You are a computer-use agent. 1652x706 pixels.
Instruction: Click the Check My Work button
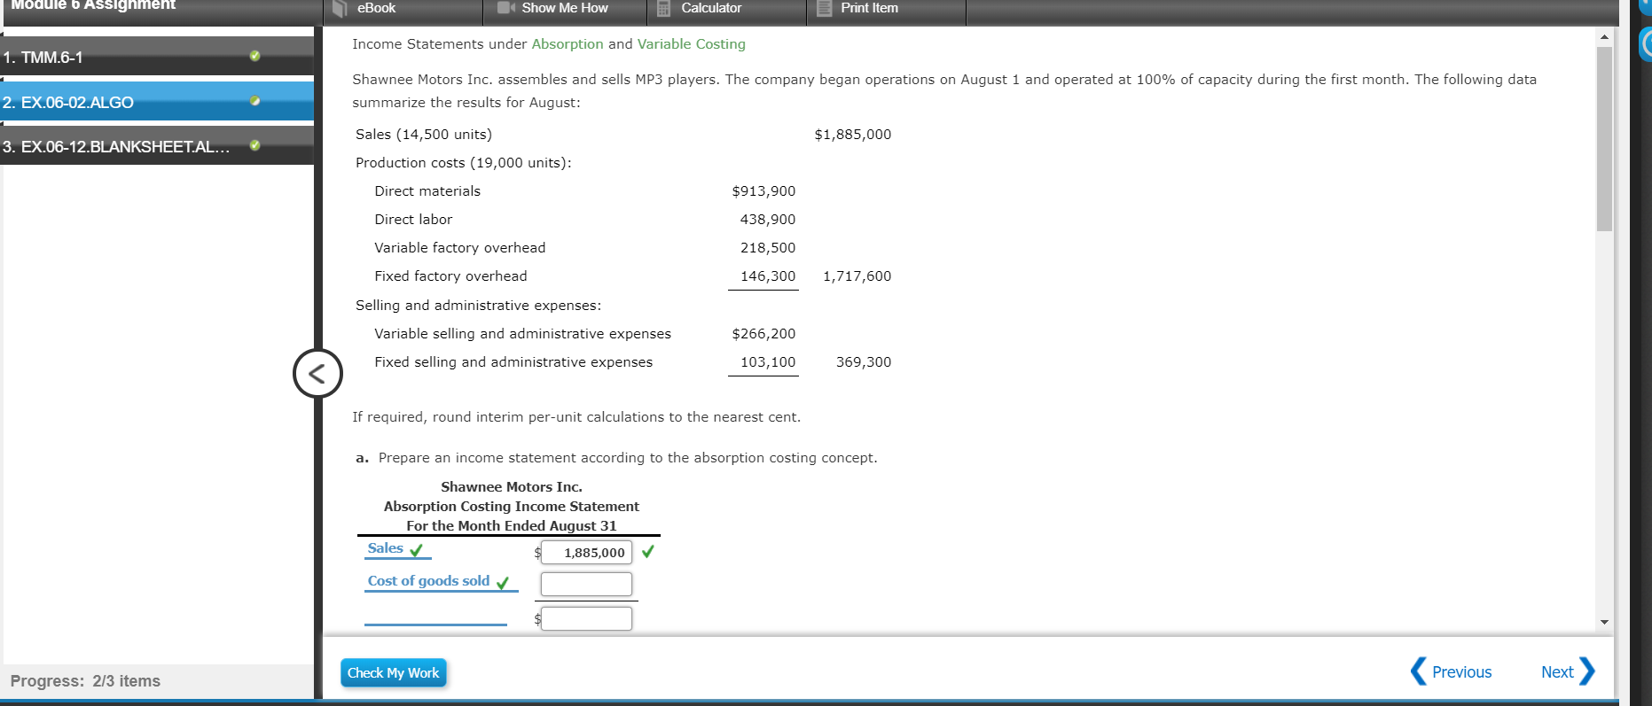point(393,673)
